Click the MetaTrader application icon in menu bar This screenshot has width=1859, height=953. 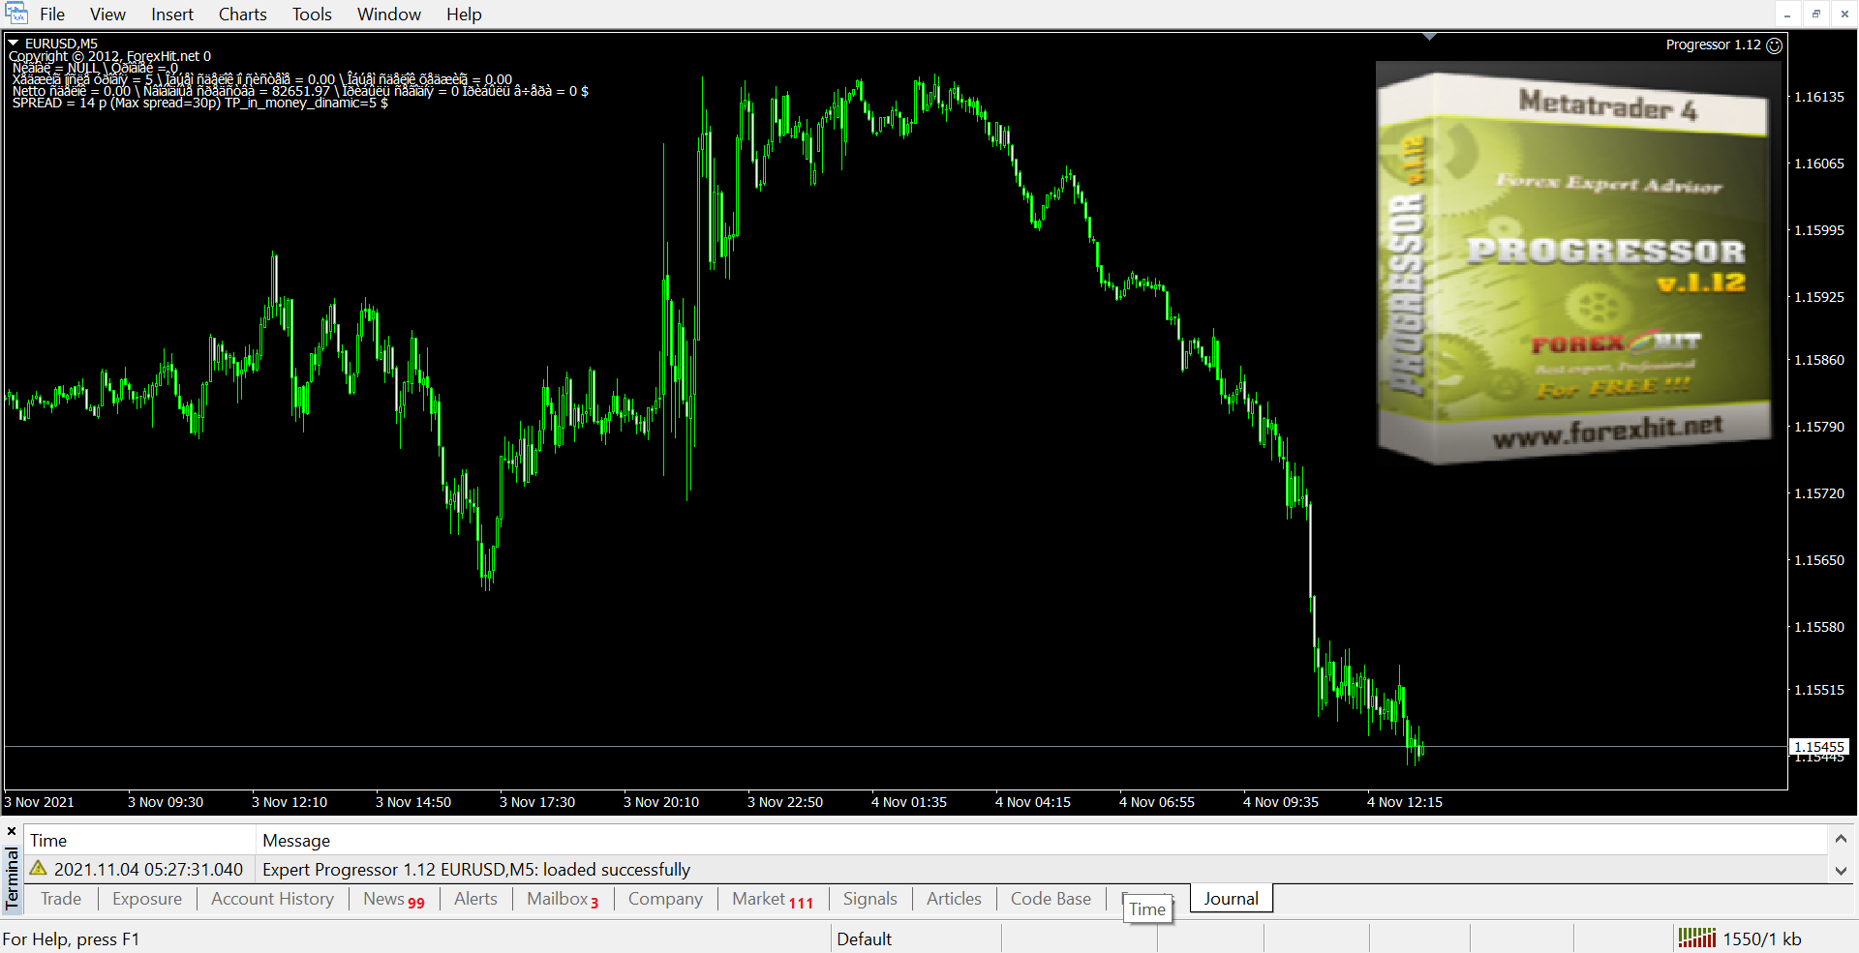point(16,14)
